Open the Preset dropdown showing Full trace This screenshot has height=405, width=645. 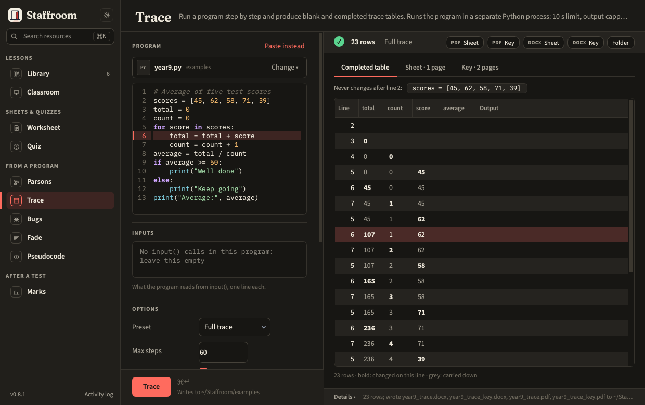tap(235, 327)
